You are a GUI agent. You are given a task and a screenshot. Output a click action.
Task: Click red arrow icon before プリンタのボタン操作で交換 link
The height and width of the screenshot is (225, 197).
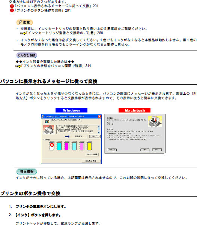(12, 10)
